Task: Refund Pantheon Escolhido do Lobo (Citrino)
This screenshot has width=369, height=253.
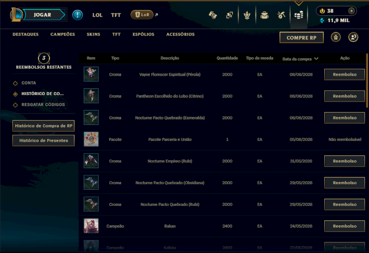Action: (345, 96)
